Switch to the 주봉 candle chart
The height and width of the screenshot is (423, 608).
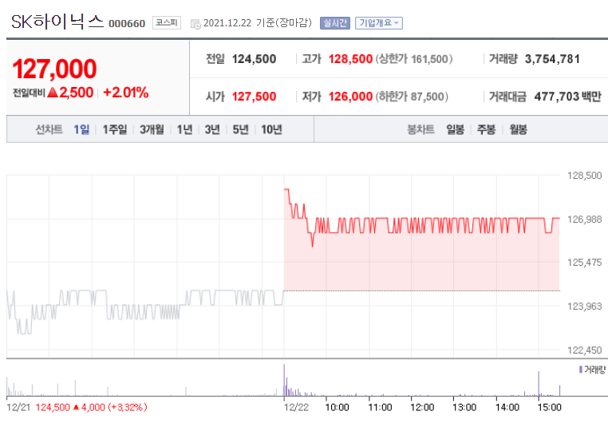point(486,129)
